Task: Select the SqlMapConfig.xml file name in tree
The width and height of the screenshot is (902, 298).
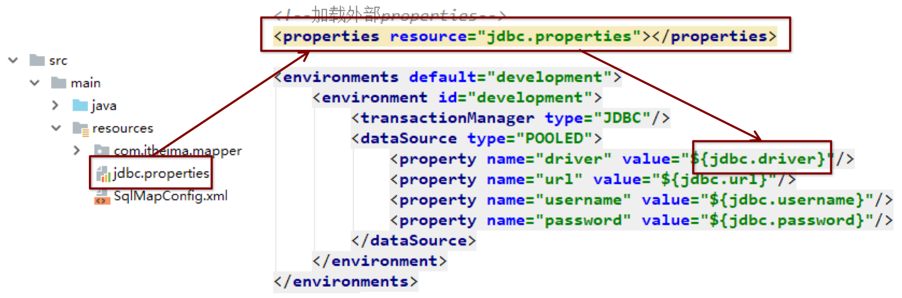Action: [x=171, y=196]
